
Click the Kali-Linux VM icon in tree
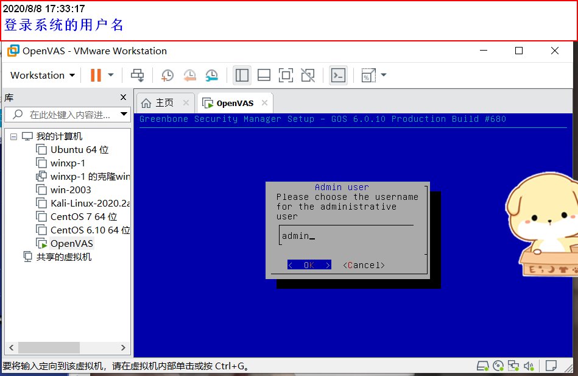pyautogui.click(x=41, y=204)
